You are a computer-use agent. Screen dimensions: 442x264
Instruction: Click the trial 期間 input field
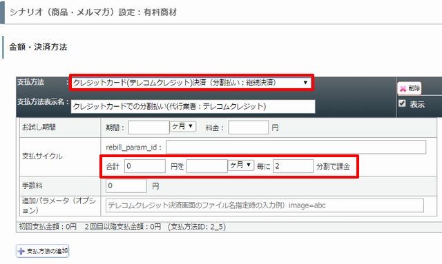click(149, 128)
